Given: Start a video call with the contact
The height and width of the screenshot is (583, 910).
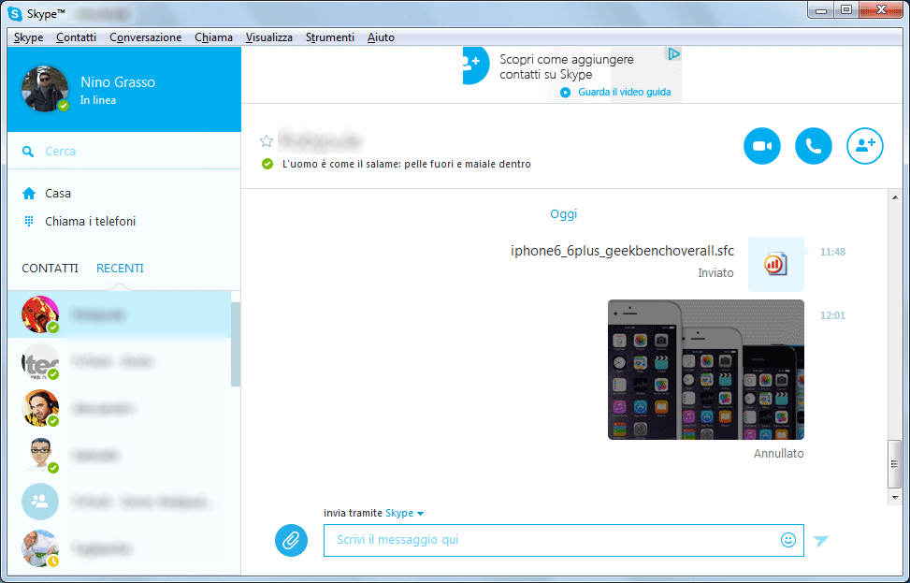Looking at the screenshot, I should (x=762, y=146).
